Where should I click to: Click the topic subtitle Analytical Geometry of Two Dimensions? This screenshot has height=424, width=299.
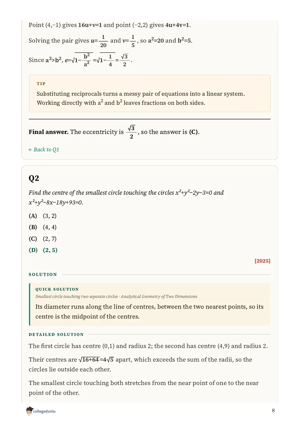159,297
